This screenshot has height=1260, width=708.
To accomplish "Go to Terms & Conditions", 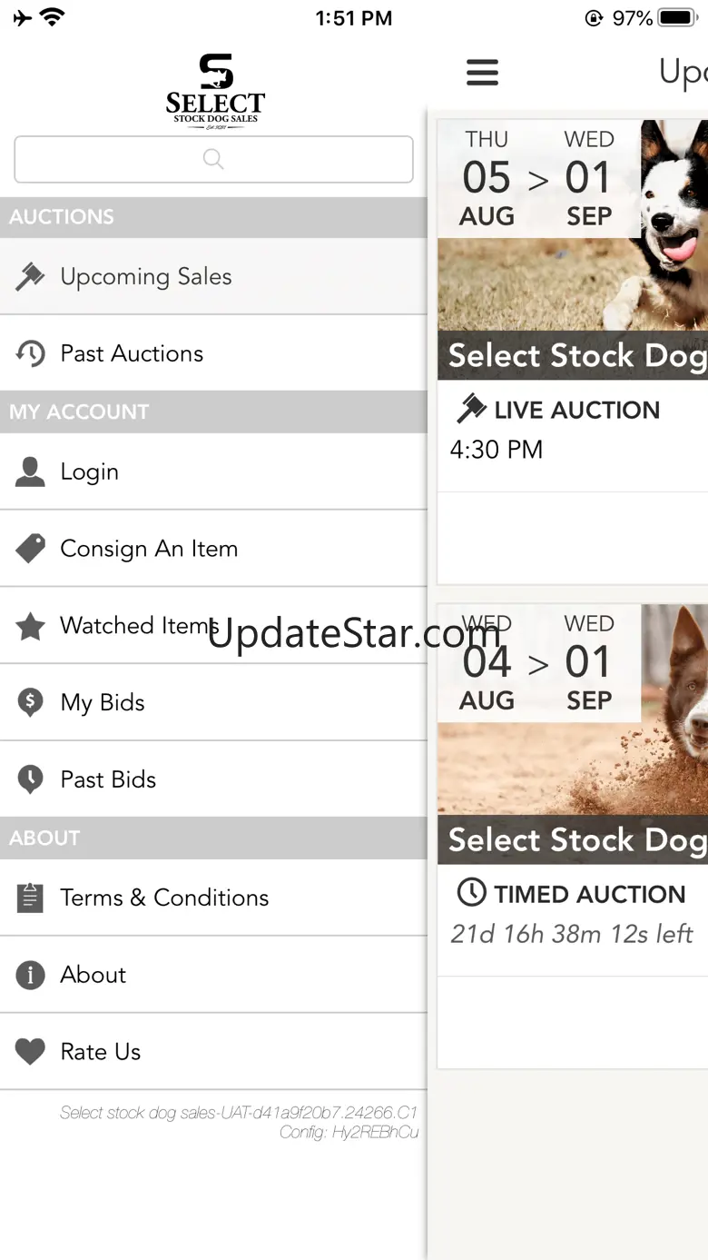I will click(x=164, y=898).
